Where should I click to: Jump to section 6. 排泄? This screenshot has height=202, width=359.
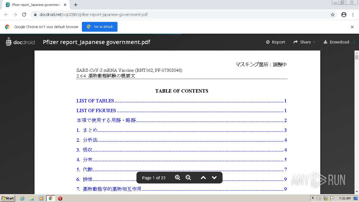point(181,179)
